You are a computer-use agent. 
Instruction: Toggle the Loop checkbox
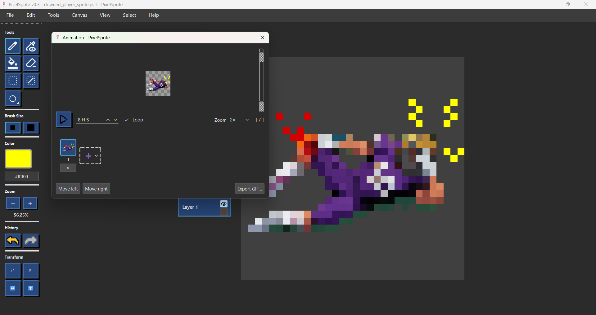tap(134, 120)
